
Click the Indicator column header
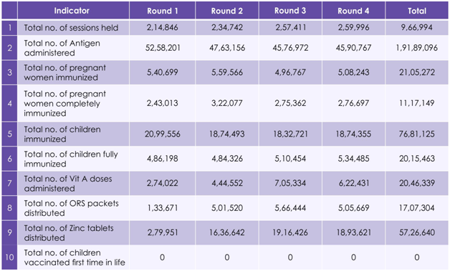[x=73, y=11]
